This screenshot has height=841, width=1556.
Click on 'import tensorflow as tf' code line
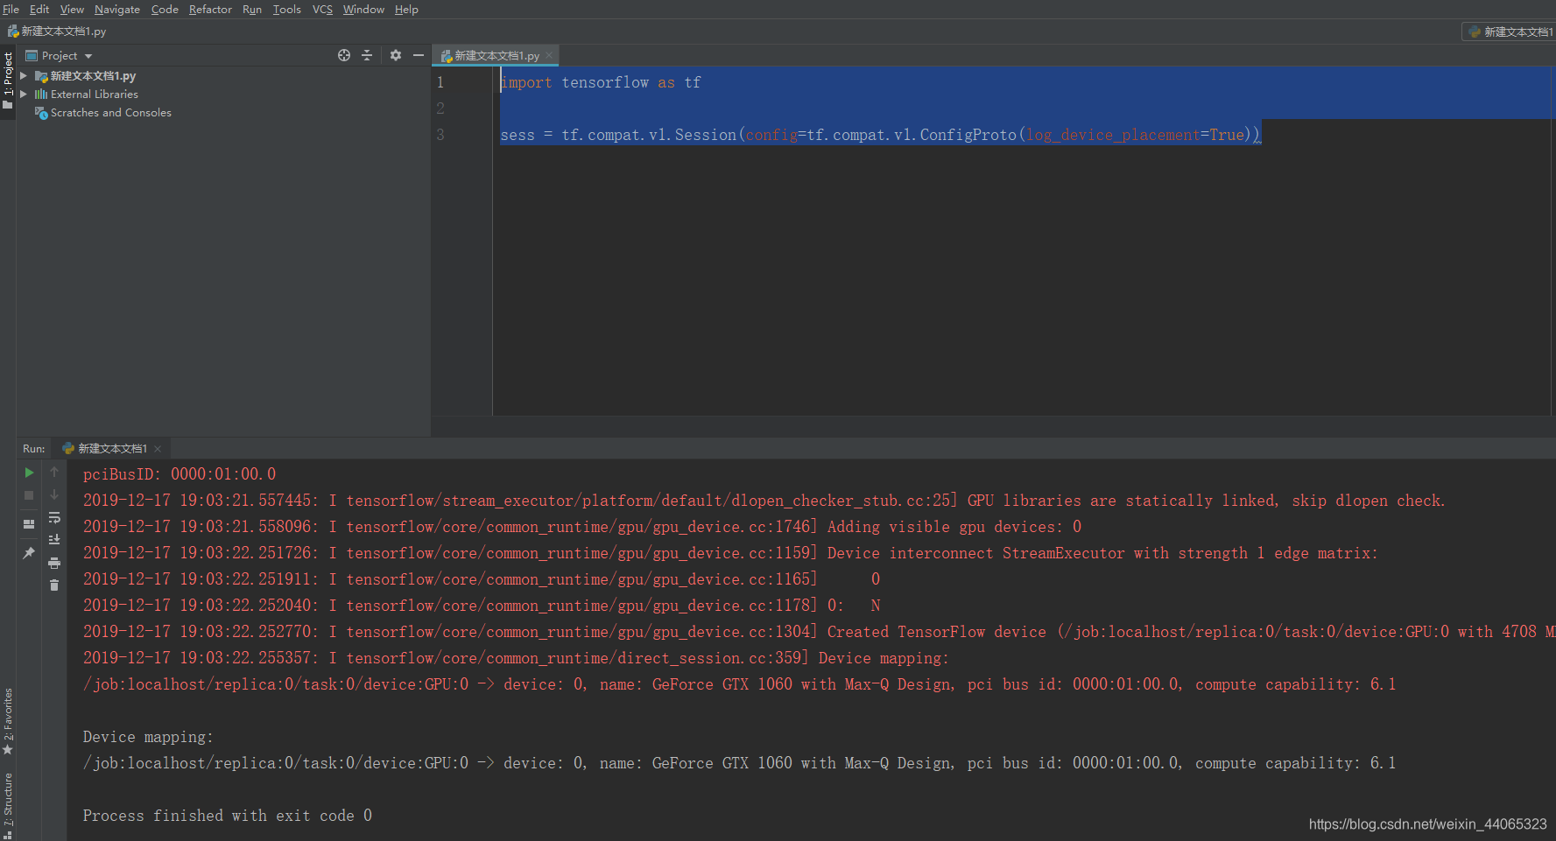(x=601, y=82)
